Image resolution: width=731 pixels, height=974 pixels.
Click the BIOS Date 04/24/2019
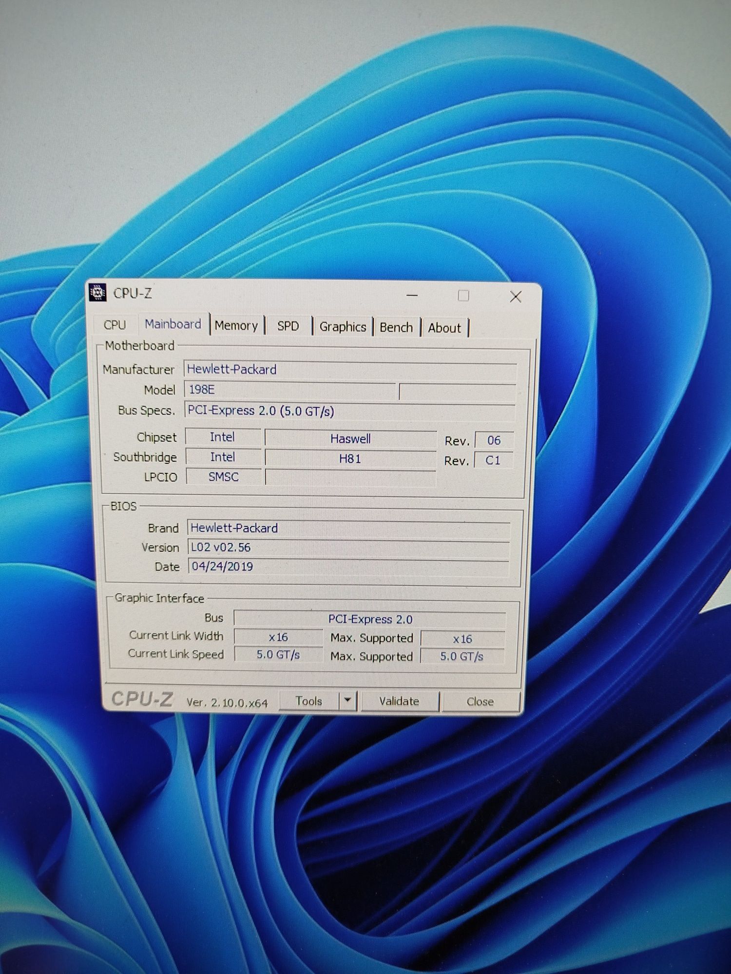(x=349, y=566)
